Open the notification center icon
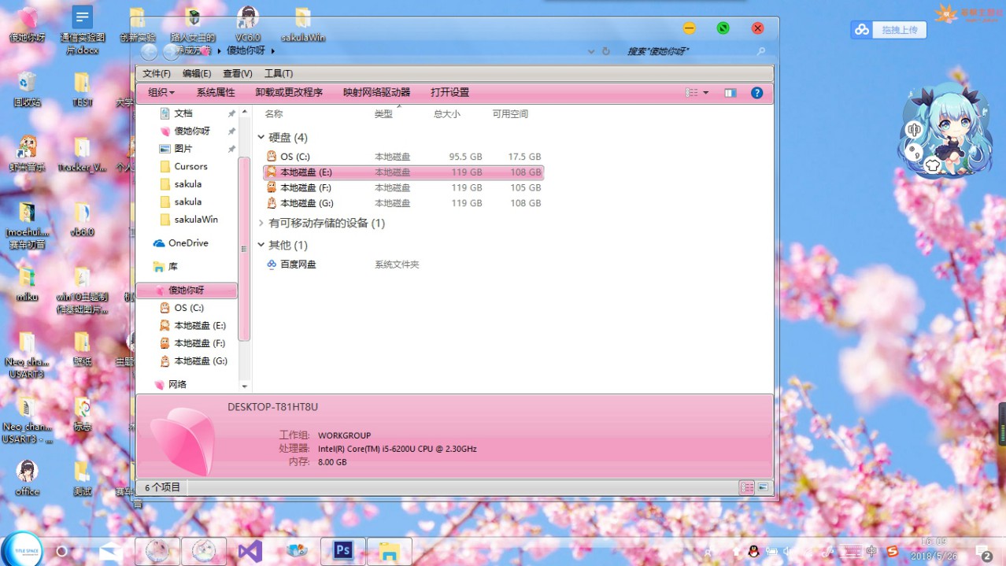This screenshot has width=1006, height=566. click(x=982, y=552)
